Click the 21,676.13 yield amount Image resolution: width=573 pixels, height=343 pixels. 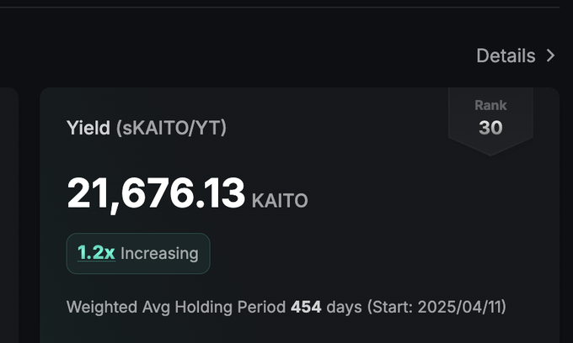pos(156,193)
